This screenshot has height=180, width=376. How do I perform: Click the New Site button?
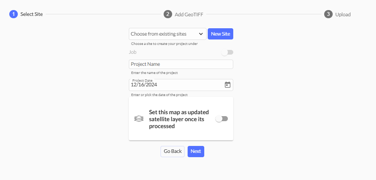pyautogui.click(x=220, y=34)
